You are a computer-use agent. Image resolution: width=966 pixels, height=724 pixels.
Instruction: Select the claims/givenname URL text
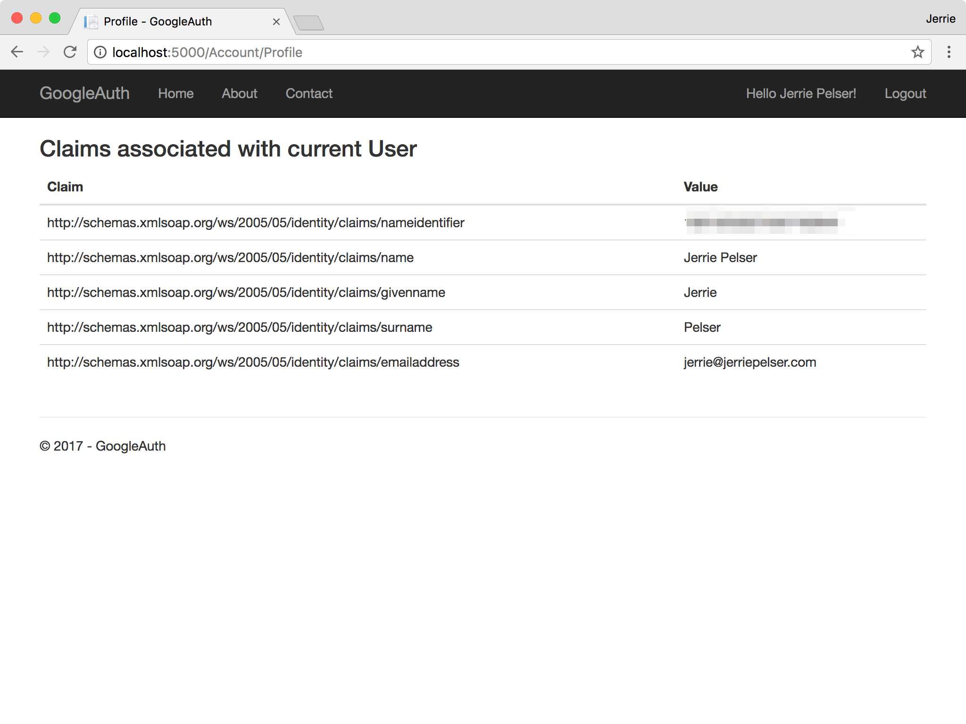point(246,292)
